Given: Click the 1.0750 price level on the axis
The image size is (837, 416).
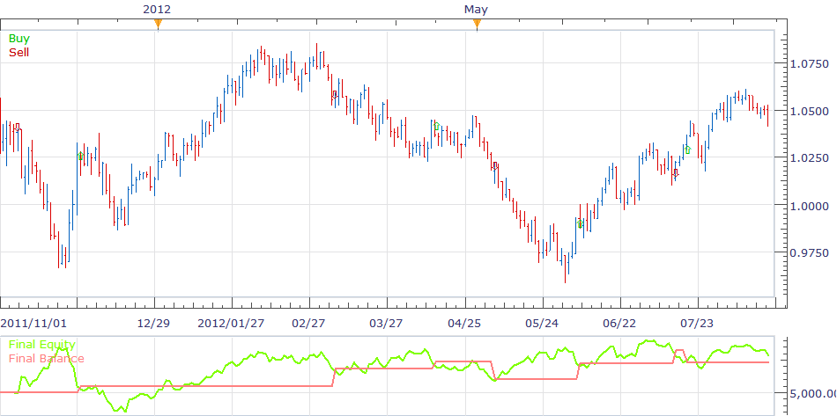Looking at the screenshot, I should click(809, 64).
